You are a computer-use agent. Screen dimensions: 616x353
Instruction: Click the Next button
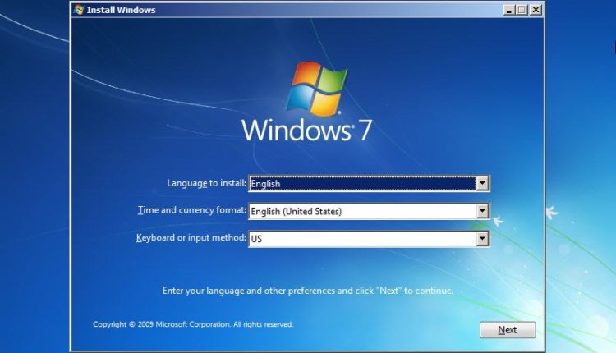[508, 330]
